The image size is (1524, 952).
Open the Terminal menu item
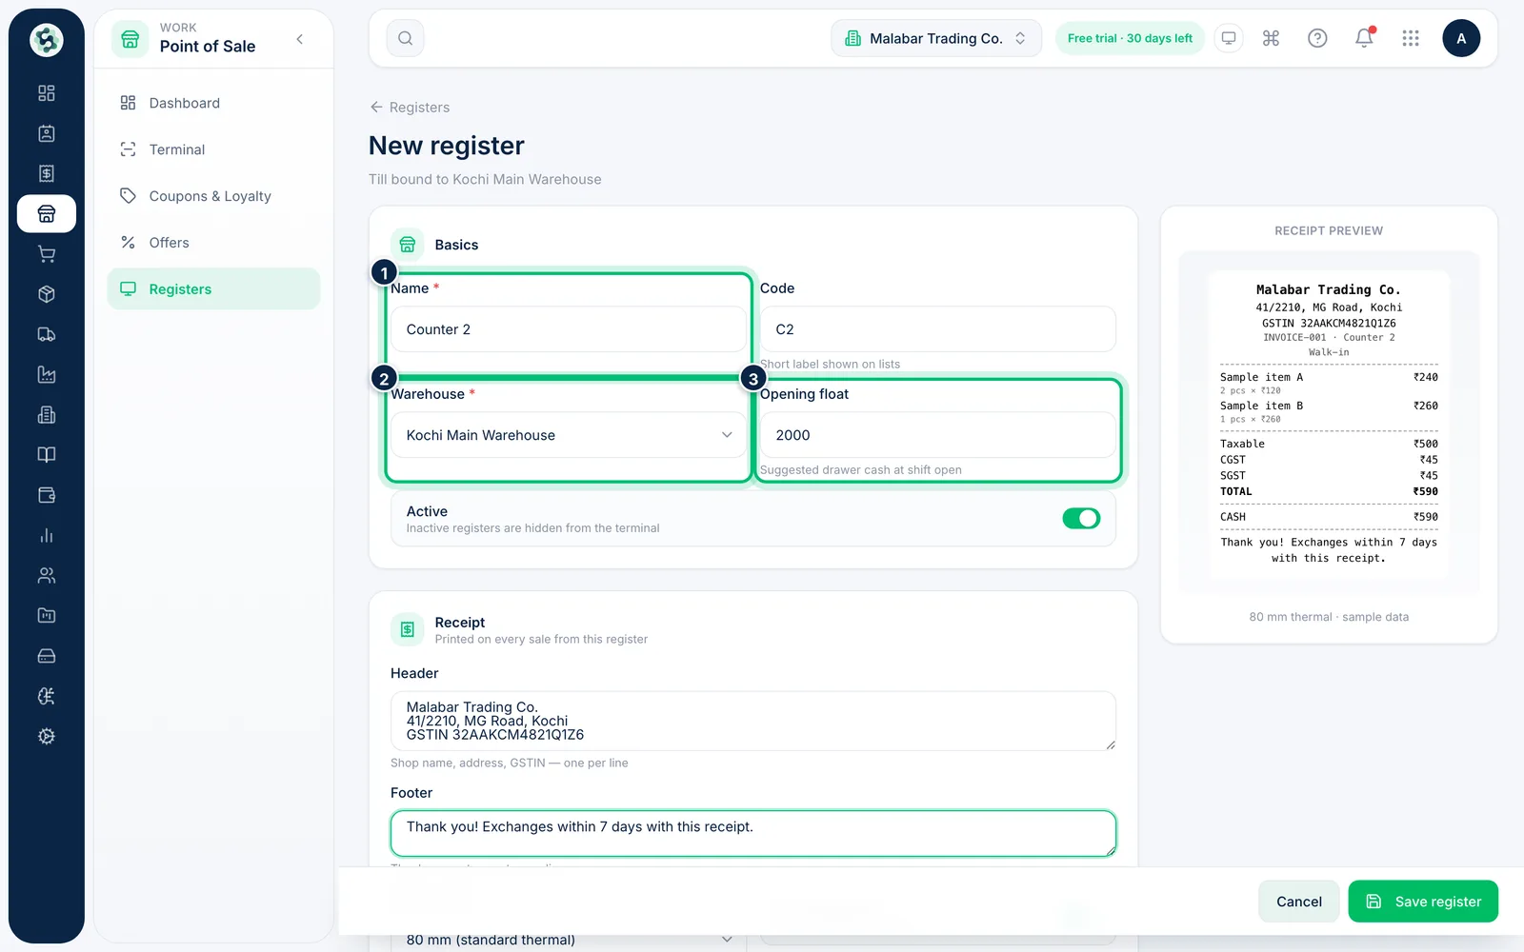[213, 149]
